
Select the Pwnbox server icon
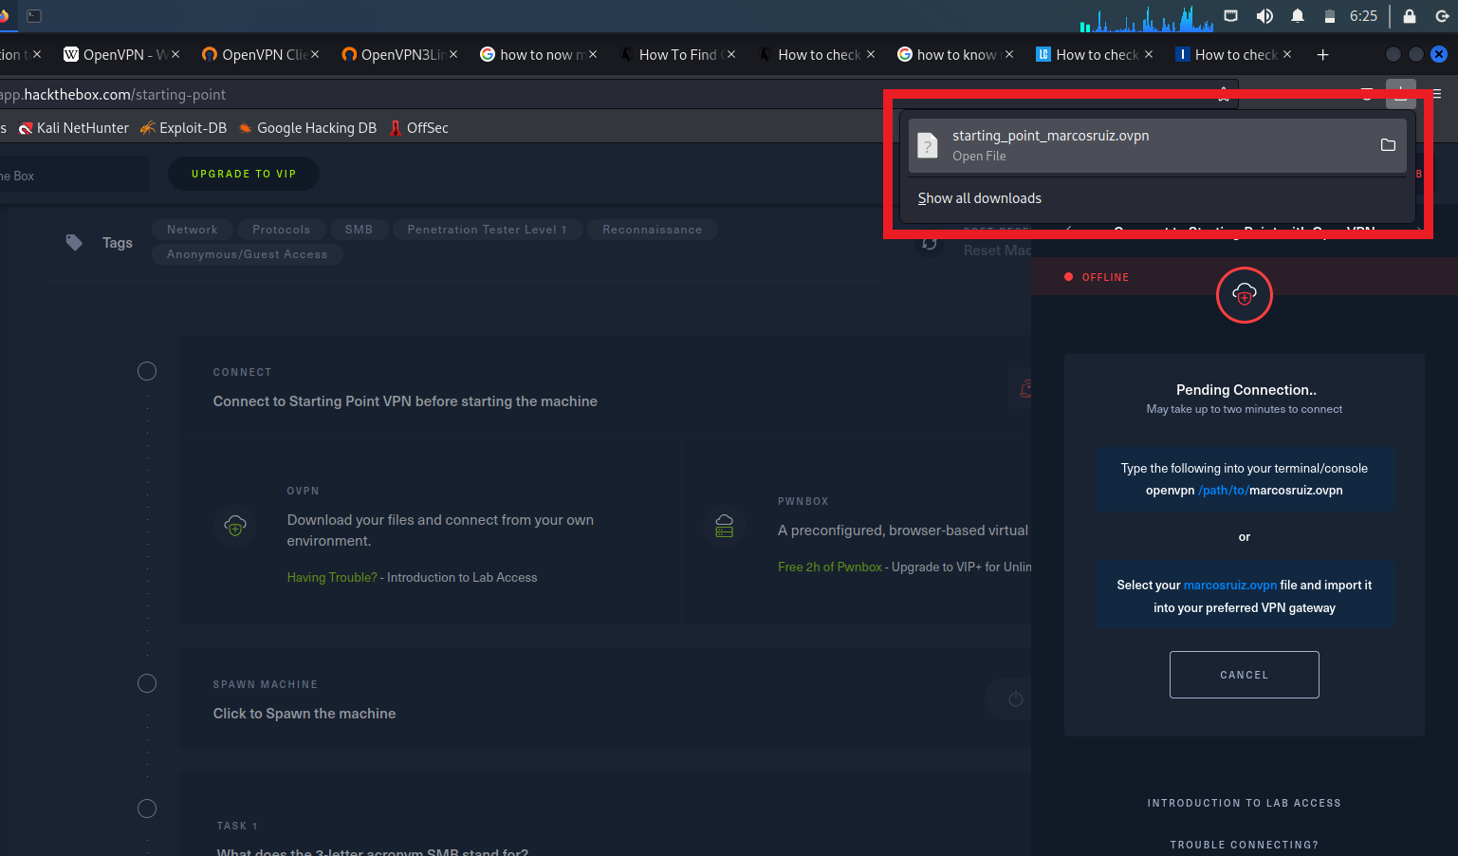[x=724, y=527]
